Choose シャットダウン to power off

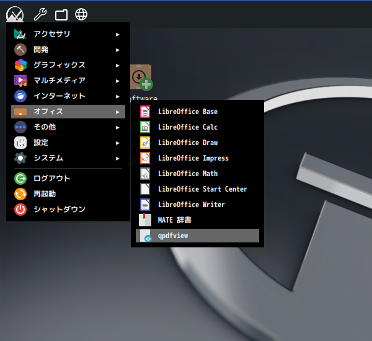pos(68,210)
